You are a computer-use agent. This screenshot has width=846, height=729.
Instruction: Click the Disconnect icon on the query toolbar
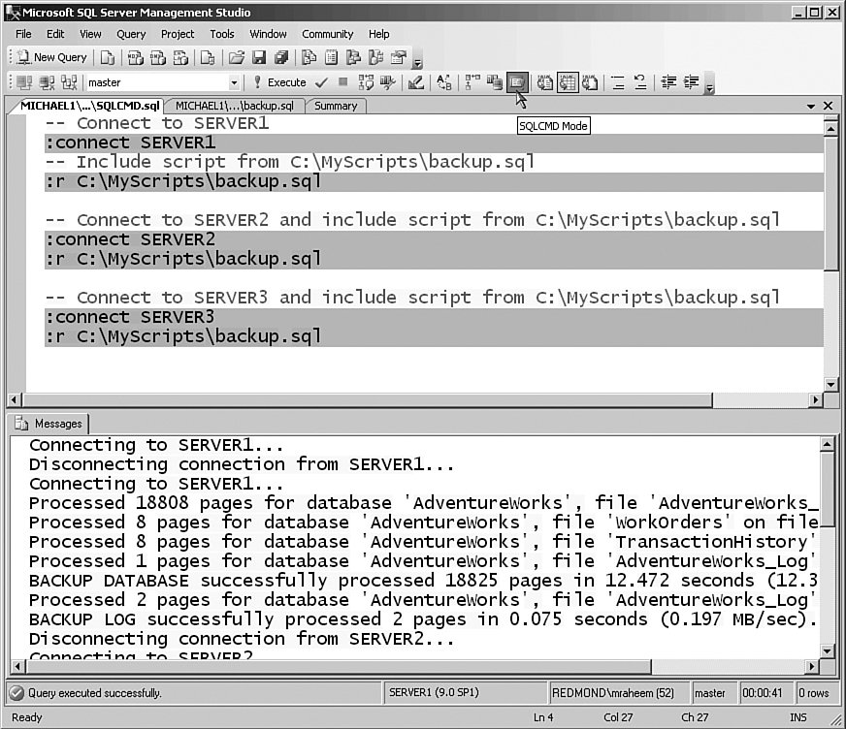[x=47, y=82]
